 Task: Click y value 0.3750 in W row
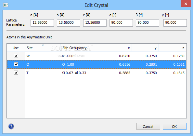(151, 56)
